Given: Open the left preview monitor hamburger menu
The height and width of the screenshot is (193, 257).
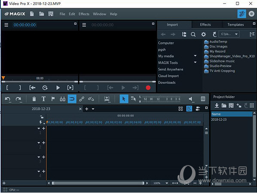Looking at the screenshot, I should coord(6,25).
